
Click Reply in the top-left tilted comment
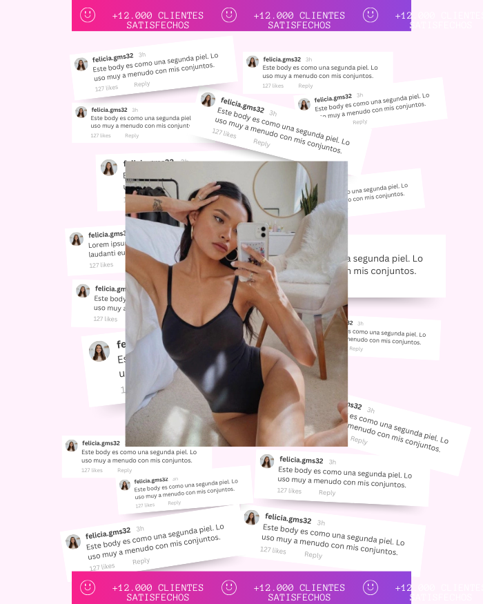[x=141, y=84]
